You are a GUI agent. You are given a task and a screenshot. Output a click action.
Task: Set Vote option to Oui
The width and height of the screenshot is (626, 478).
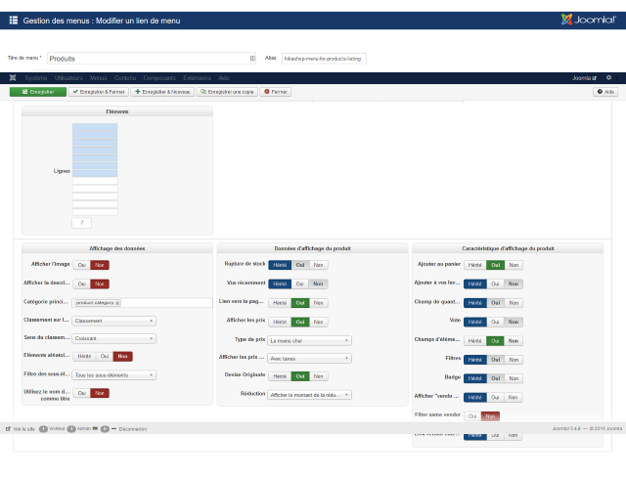click(x=495, y=322)
